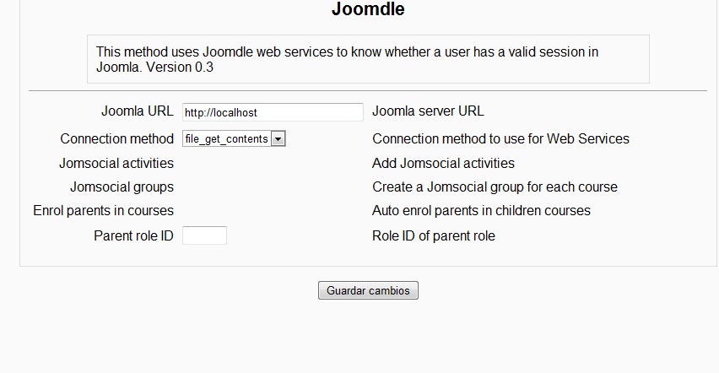Click the 'Role ID of parent role' text
Image resolution: width=719 pixels, height=373 pixels.
tap(434, 236)
